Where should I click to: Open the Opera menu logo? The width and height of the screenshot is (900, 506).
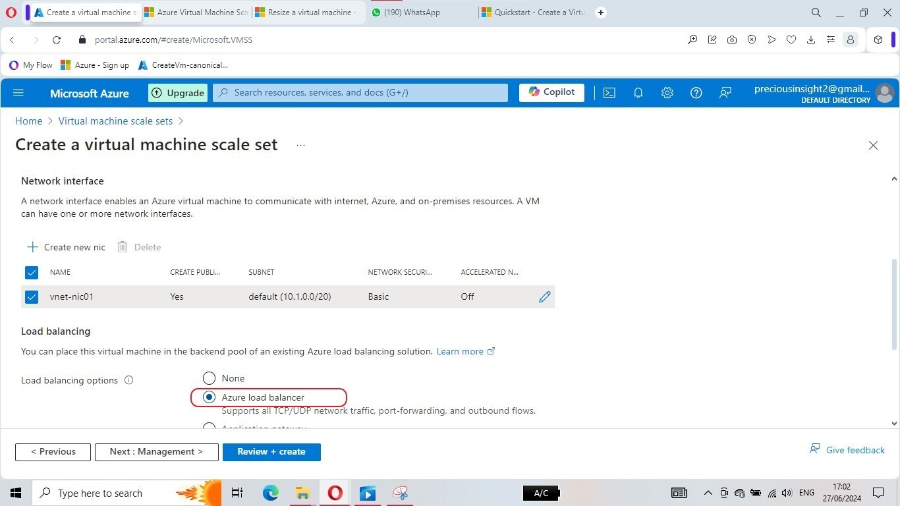(x=11, y=12)
